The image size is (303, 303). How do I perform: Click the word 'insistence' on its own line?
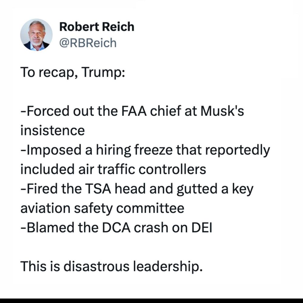coord(53,131)
